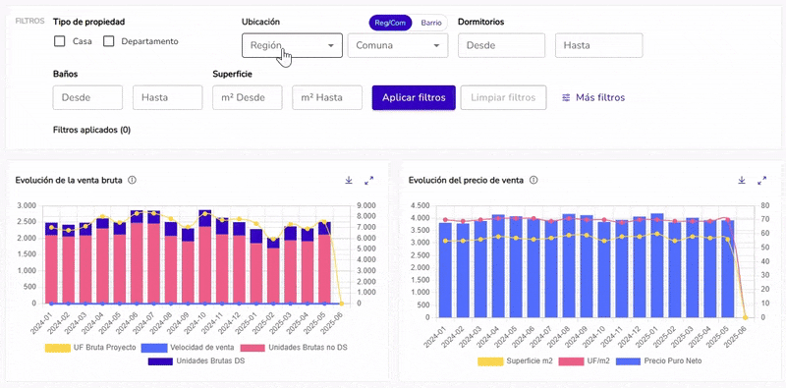Switch to the Barrio location tab
Viewport: 786px width, 388px height.
click(431, 23)
